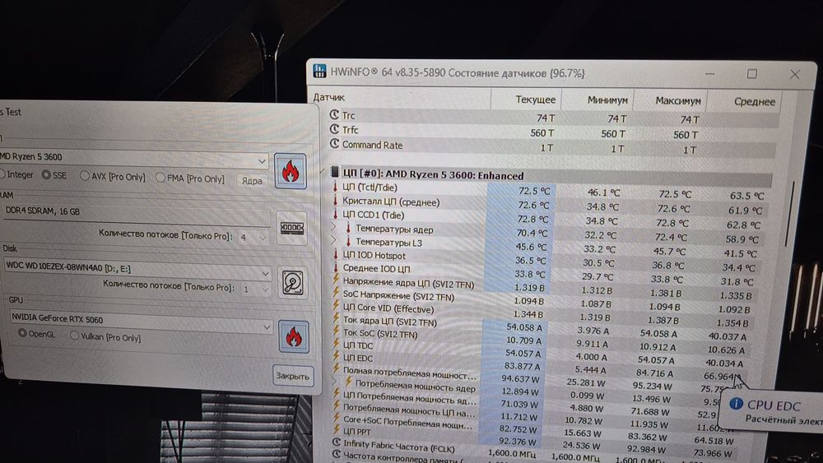This screenshot has height=463, width=823.
Task: Click CPU chip icon in Ryzen 5 3600 header
Action: pos(334,173)
